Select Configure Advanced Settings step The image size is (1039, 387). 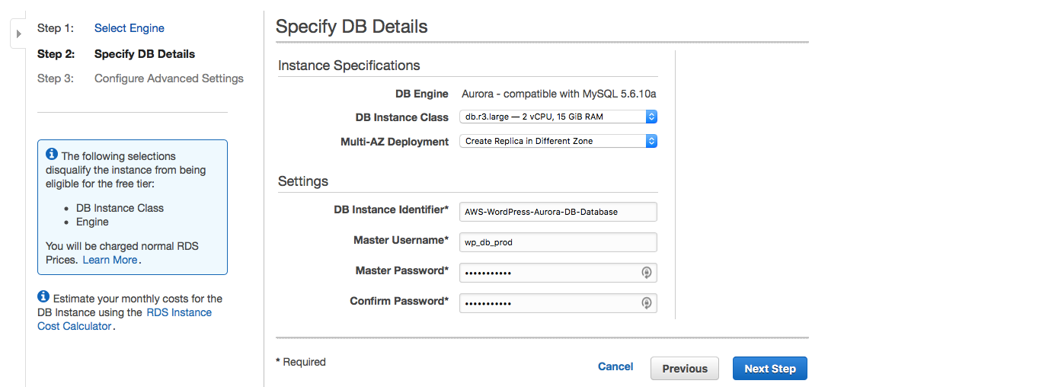[x=169, y=78]
